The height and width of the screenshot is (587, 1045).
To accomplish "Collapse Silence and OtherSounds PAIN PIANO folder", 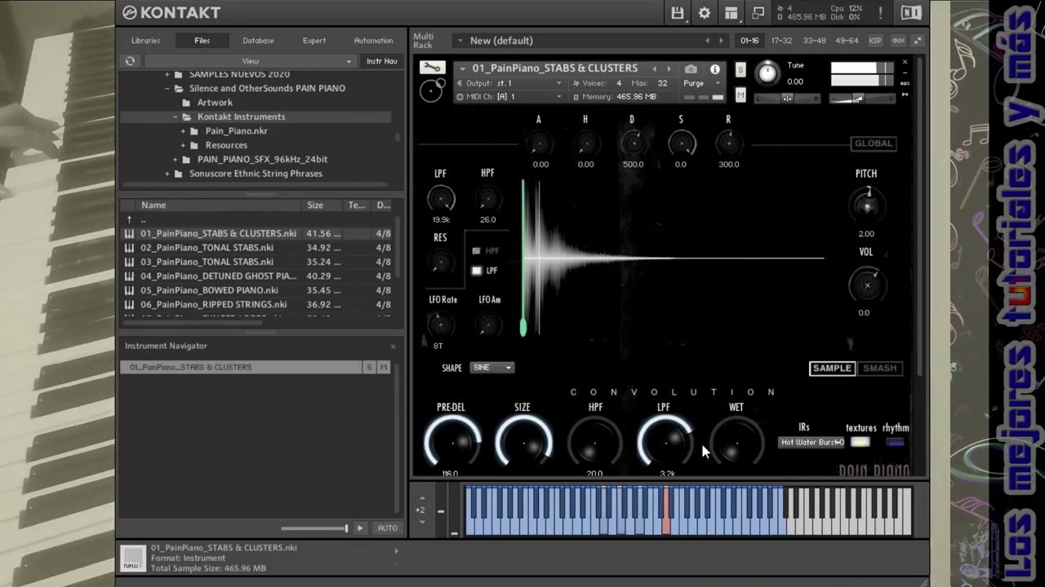I will 167,88.
